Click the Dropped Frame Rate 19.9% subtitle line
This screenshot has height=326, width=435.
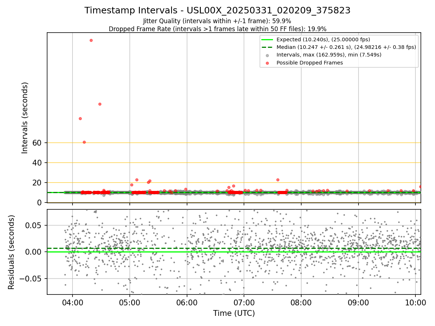pos(217,29)
